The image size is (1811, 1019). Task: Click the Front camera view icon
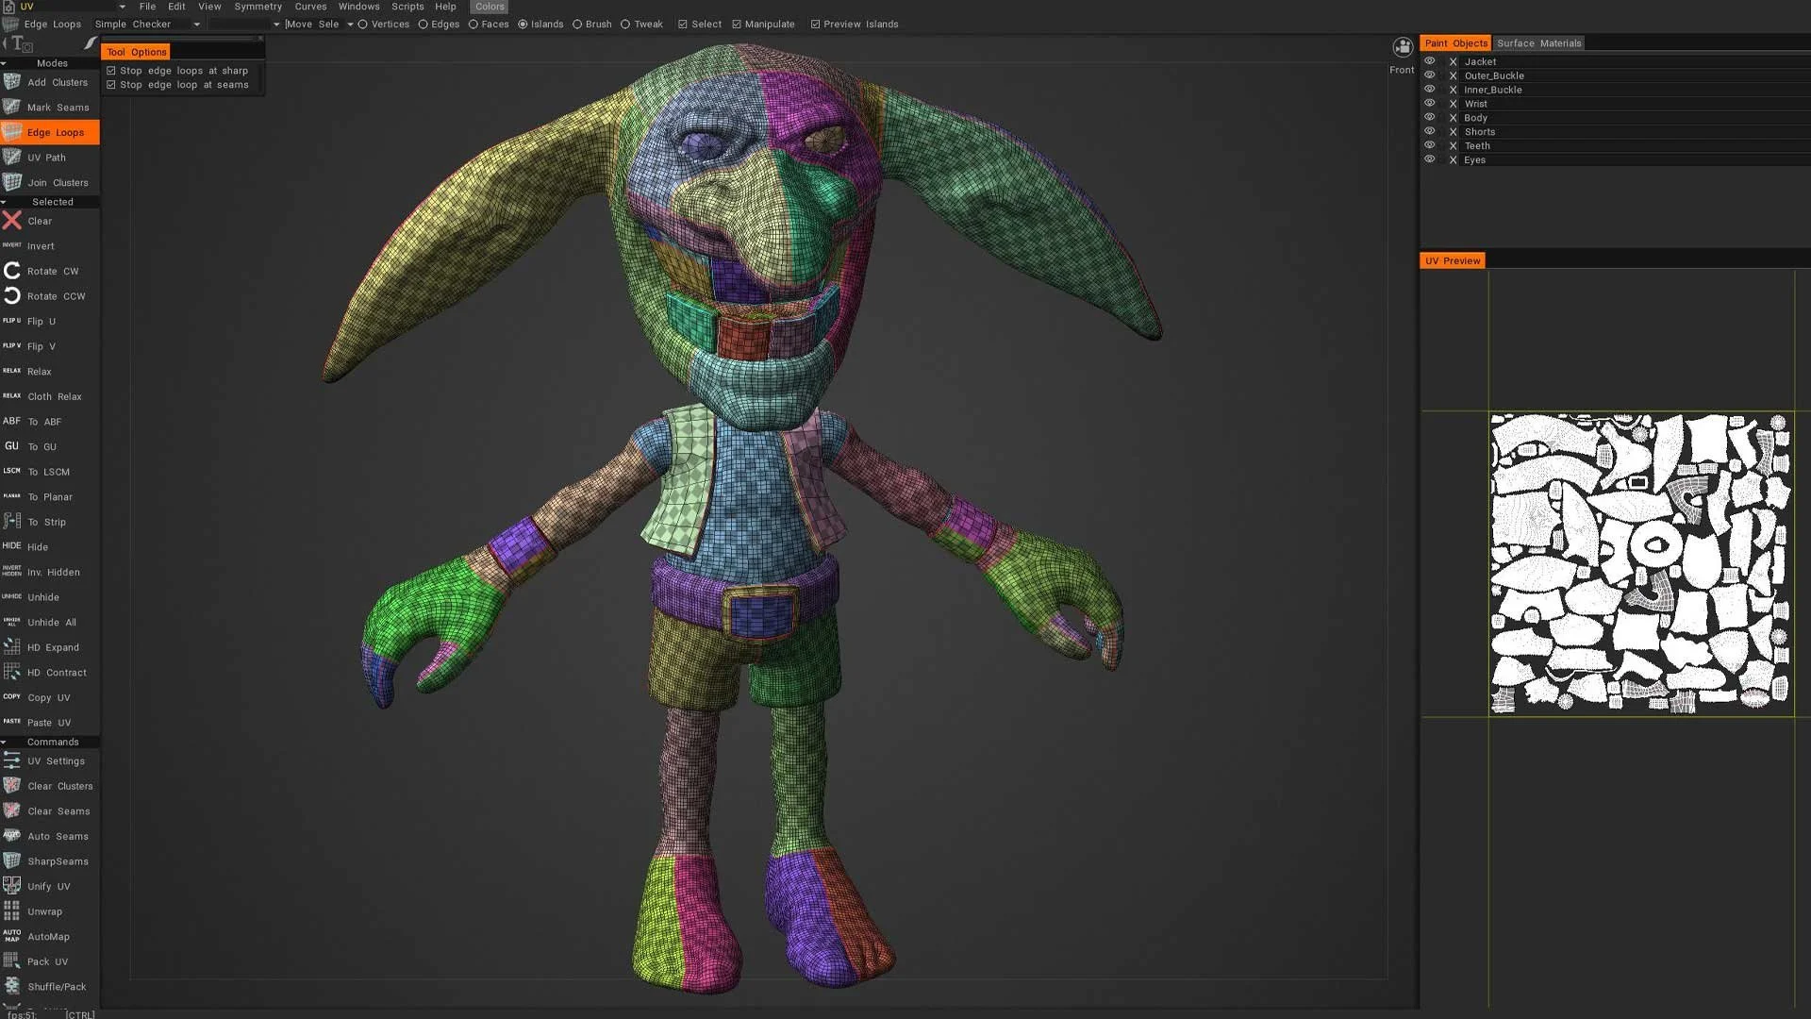coord(1403,48)
